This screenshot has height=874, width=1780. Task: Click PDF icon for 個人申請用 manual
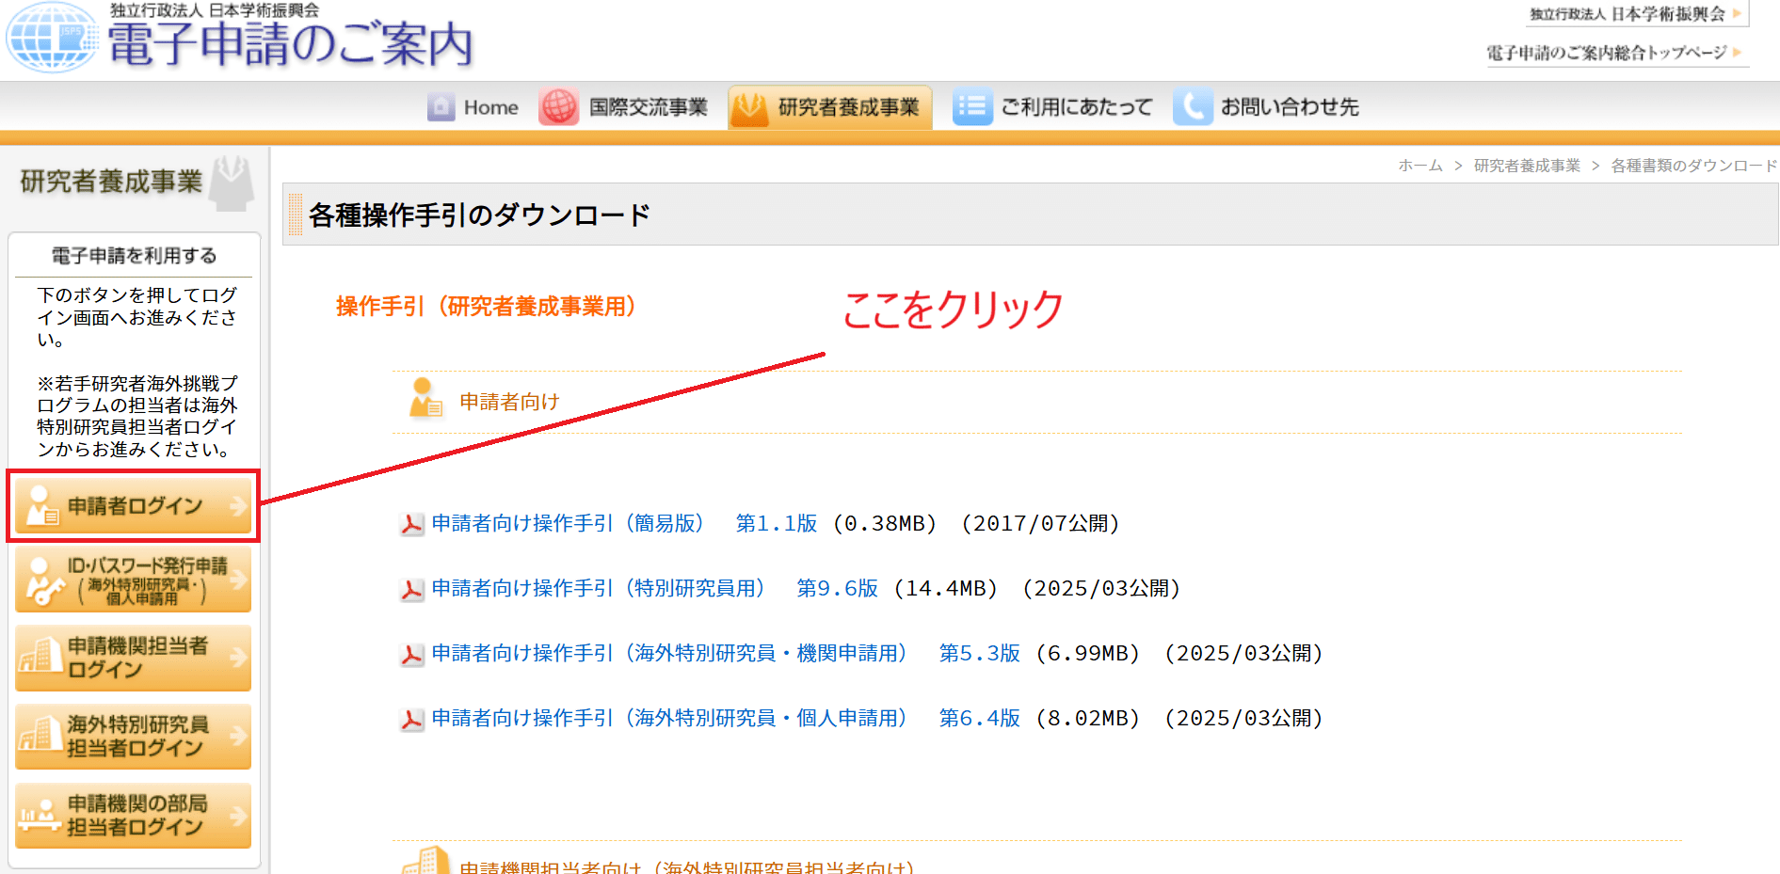[411, 720]
